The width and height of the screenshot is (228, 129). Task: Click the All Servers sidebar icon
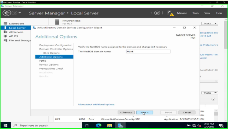5,32
